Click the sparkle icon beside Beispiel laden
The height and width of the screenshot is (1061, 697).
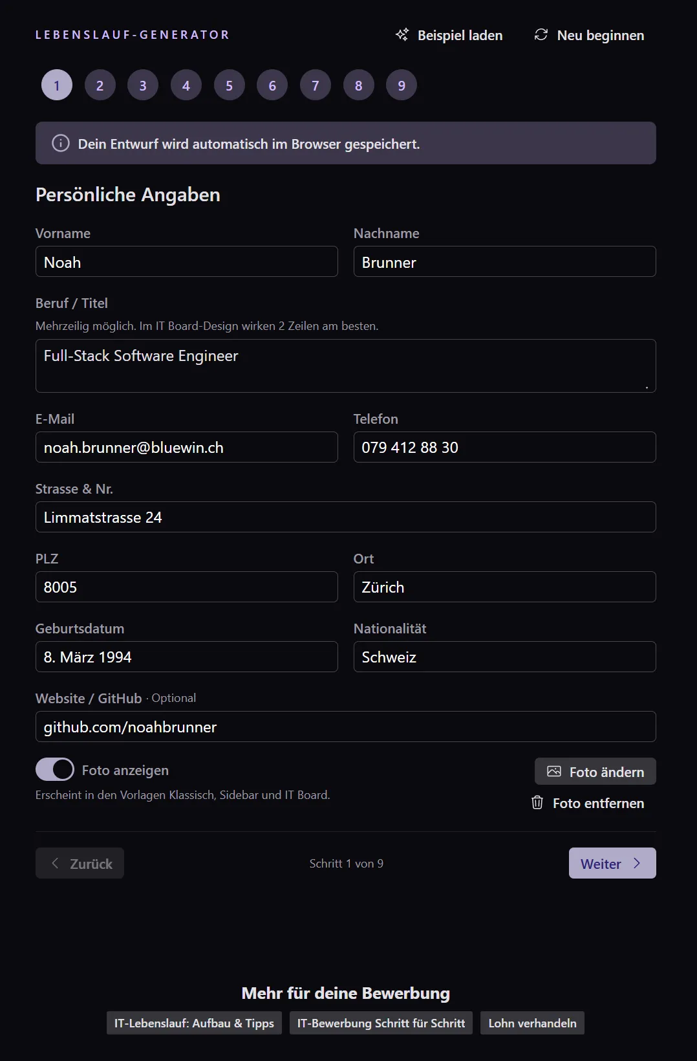(402, 35)
